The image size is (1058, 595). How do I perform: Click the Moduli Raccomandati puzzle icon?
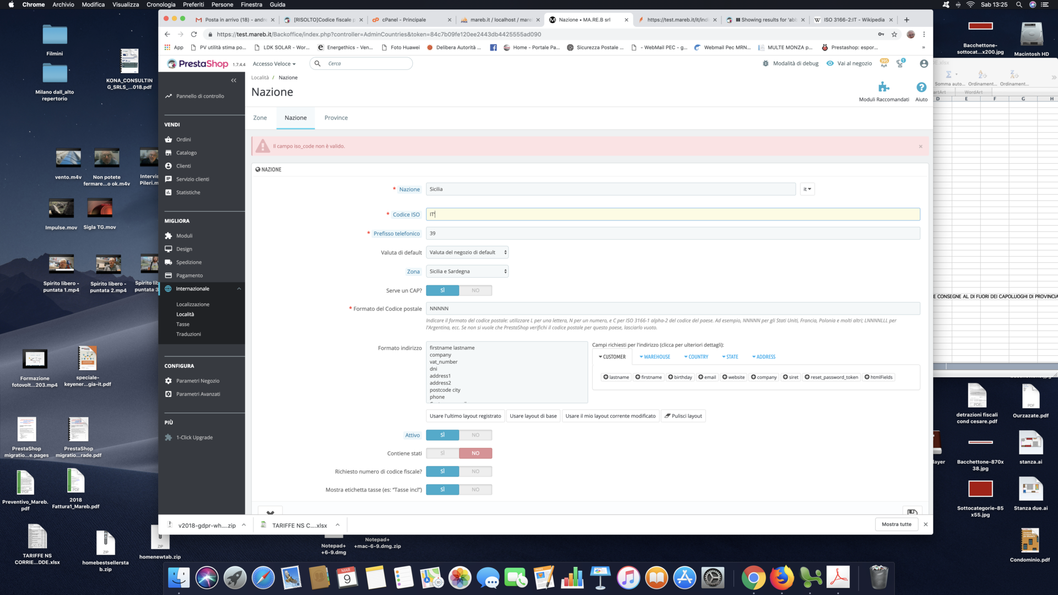coord(884,87)
